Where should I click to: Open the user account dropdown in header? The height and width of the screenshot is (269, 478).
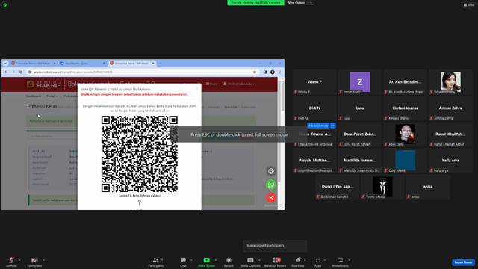pyautogui.click(x=239, y=84)
